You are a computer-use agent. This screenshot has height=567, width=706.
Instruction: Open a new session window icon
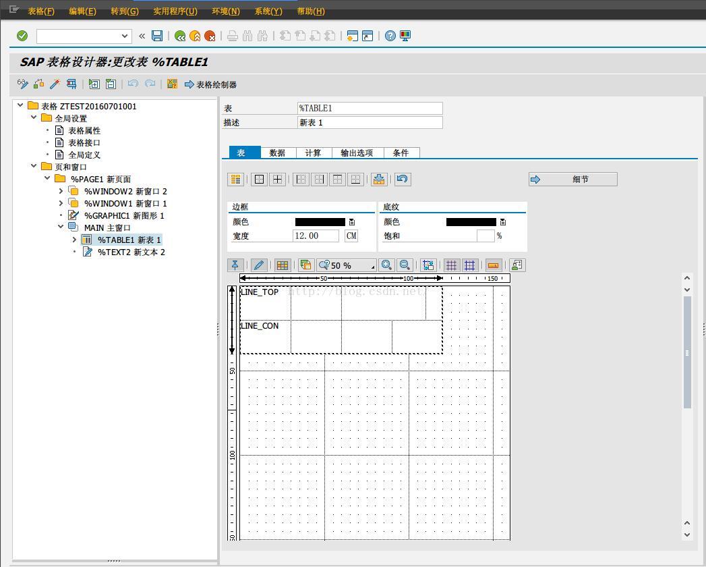pyautogui.click(x=353, y=36)
